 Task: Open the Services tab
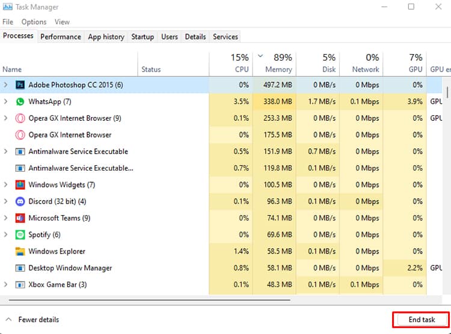pos(226,37)
